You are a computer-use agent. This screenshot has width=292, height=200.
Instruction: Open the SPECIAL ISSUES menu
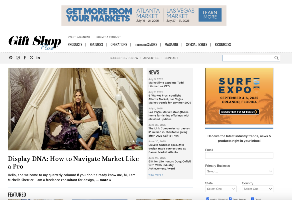196,45
